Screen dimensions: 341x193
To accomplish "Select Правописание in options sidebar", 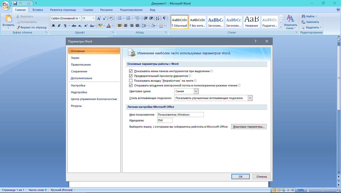I will pos(94,65).
